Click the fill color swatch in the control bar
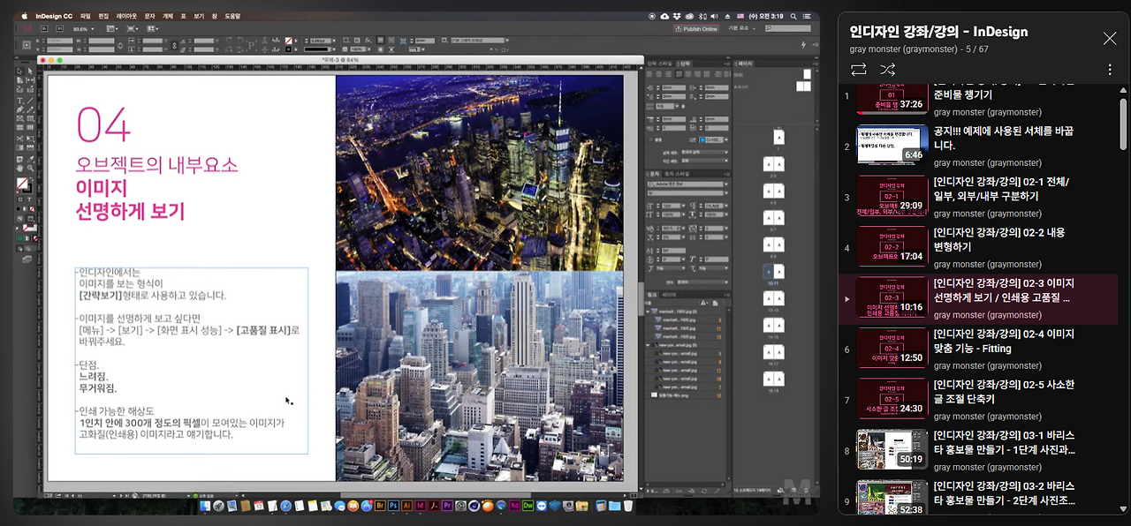Image resolution: width=1131 pixels, height=526 pixels. pos(288,41)
